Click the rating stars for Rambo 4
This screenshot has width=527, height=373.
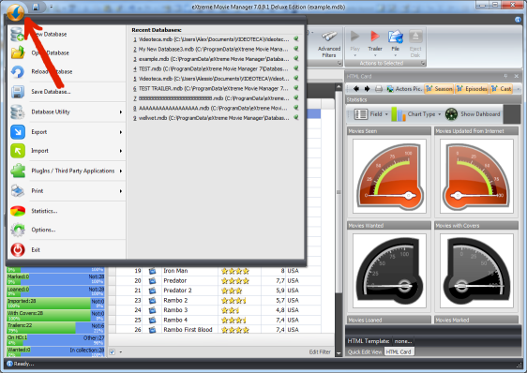pyautogui.click(x=233, y=320)
